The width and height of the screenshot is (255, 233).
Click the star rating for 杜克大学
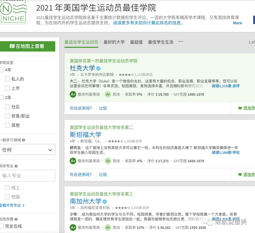126,75
